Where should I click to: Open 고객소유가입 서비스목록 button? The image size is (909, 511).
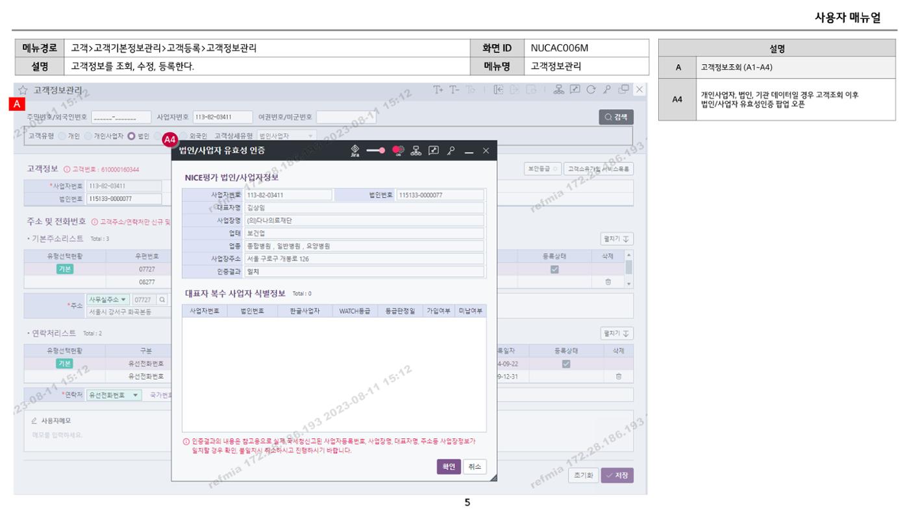coord(599,169)
